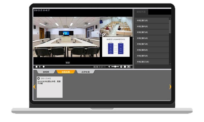Open the 课程列表 tab
Viewport: 204px width, 122px height.
pos(141,12)
